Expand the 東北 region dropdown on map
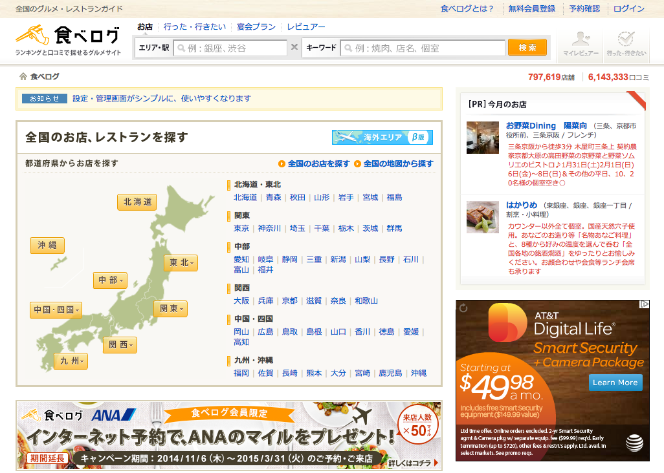The width and height of the screenshot is (664, 473). coord(183,263)
